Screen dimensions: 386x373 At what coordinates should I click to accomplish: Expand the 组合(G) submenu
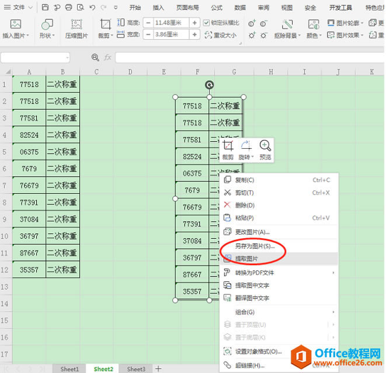point(279,312)
